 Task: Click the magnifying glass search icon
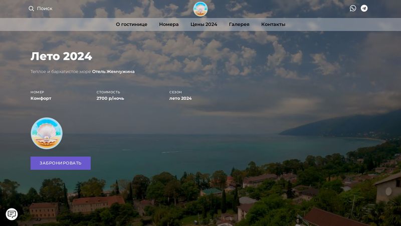[x=31, y=9]
